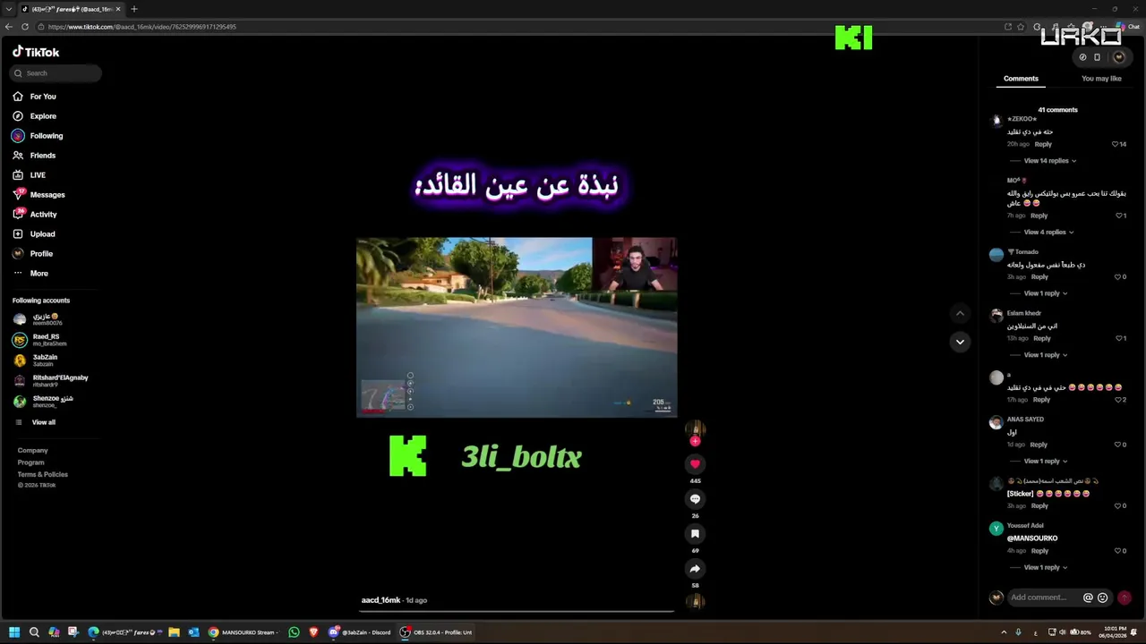1146x644 pixels.
Task: Post comment with red send button
Action: 1125,597
